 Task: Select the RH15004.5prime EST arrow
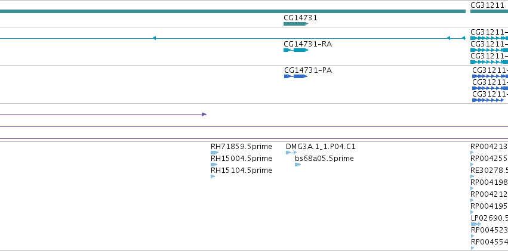214,165
